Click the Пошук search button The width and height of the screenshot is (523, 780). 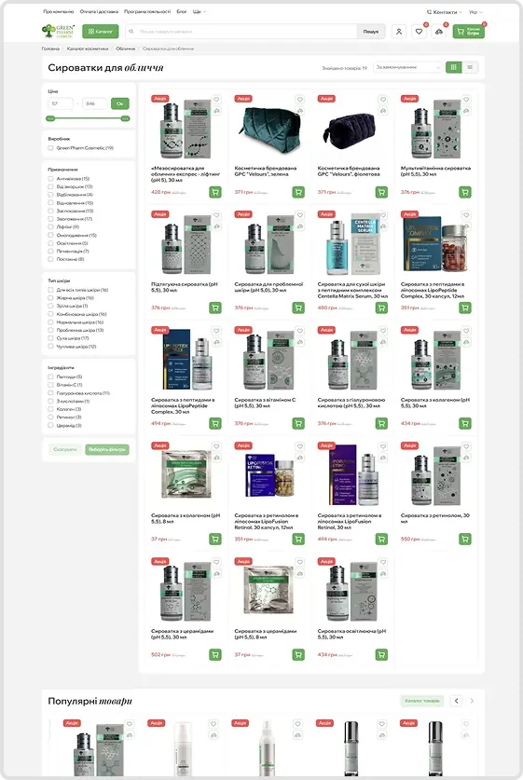coord(371,32)
